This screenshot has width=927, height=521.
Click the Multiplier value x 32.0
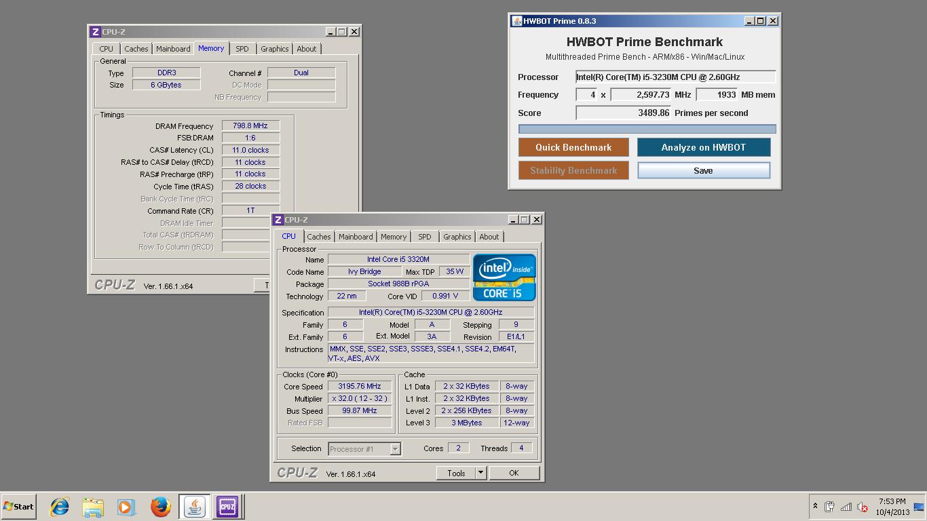(x=360, y=399)
